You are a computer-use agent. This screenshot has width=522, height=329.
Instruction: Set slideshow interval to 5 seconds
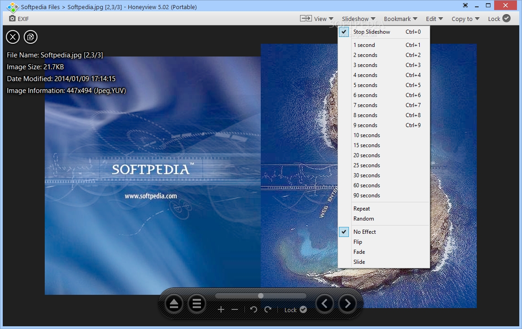[384, 85]
